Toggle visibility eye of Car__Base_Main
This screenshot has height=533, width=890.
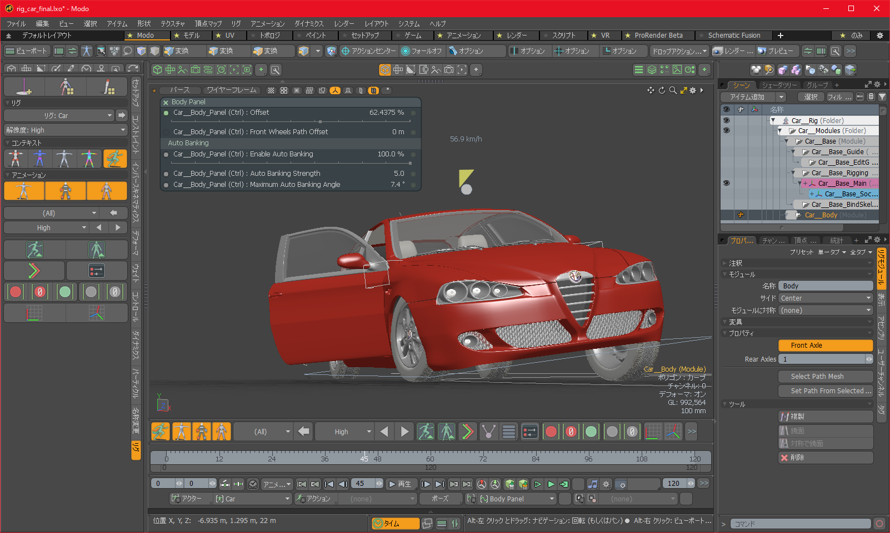click(726, 183)
